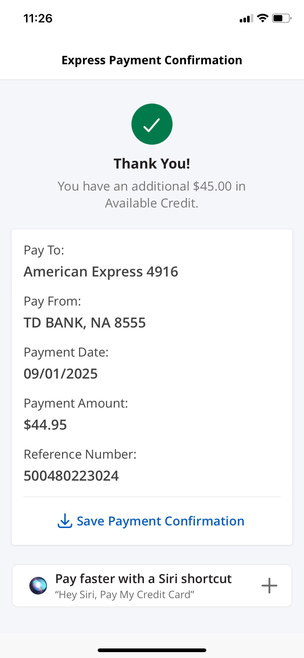304x658 pixels.
Task: Tap the Wi-Fi status icon
Action: (x=263, y=18)
